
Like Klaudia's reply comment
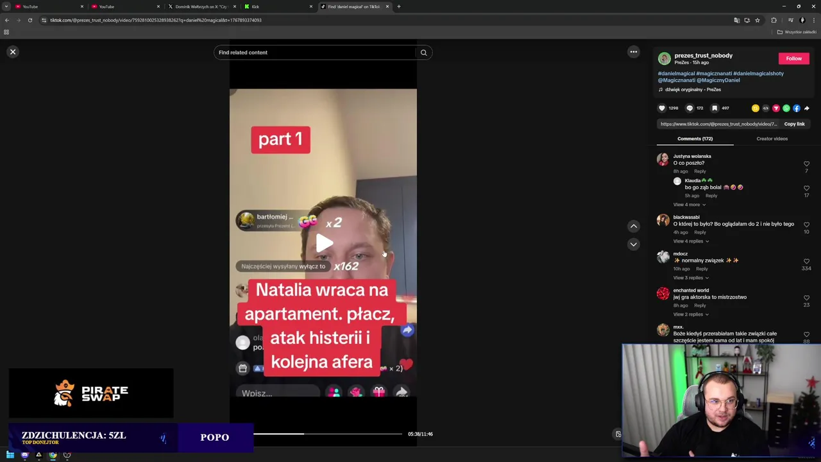click(x=806, y=189)
